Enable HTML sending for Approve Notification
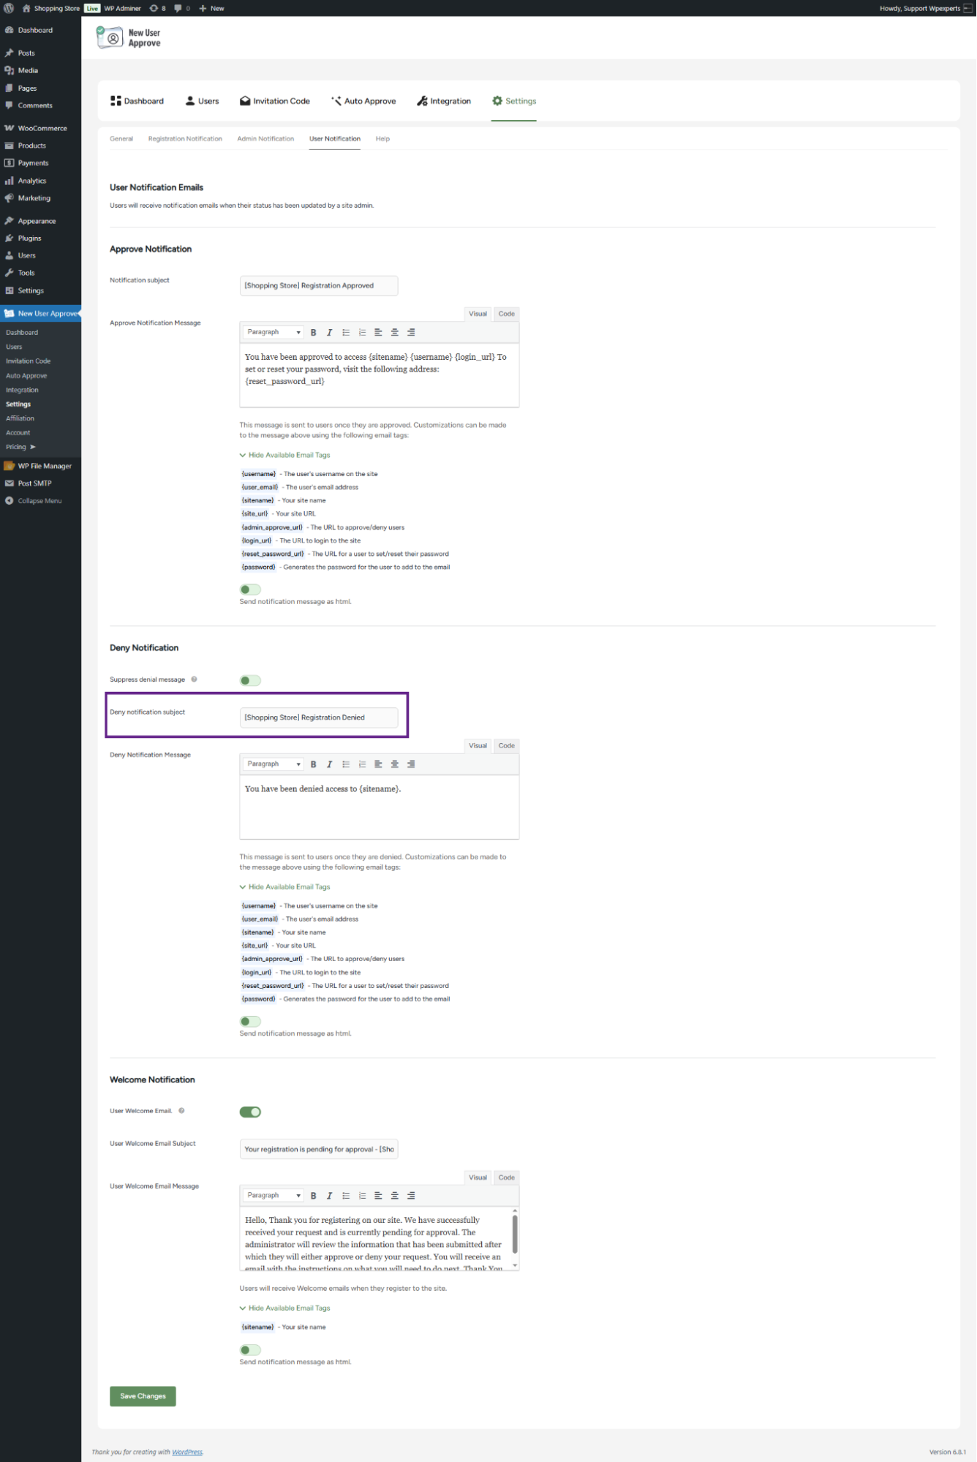The height and width of the screenshot is (1462, 977). coord(250,589)
